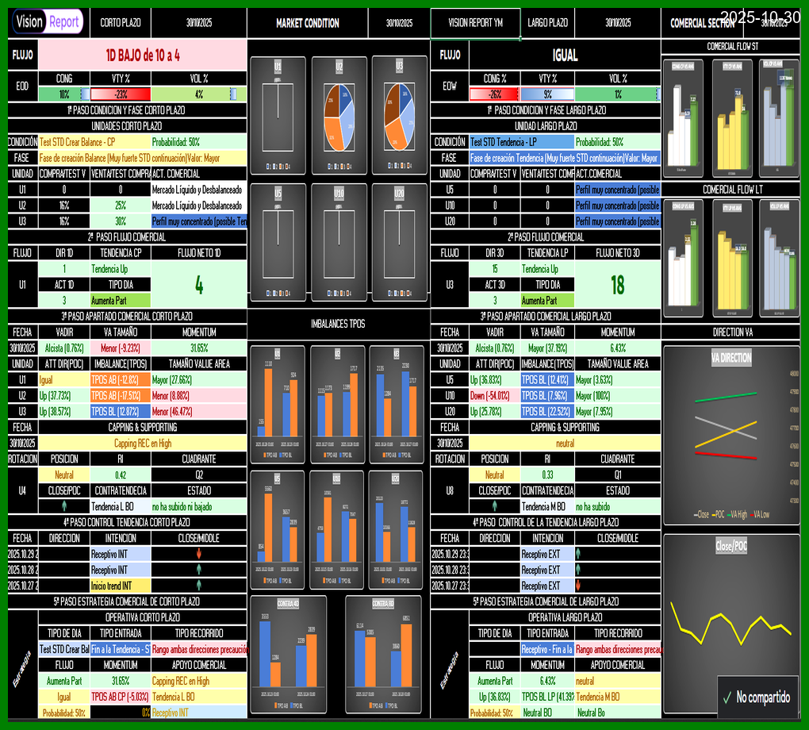
Task: Switch to the MARKET CONDITION tab
Action: (x=307, y=23)
